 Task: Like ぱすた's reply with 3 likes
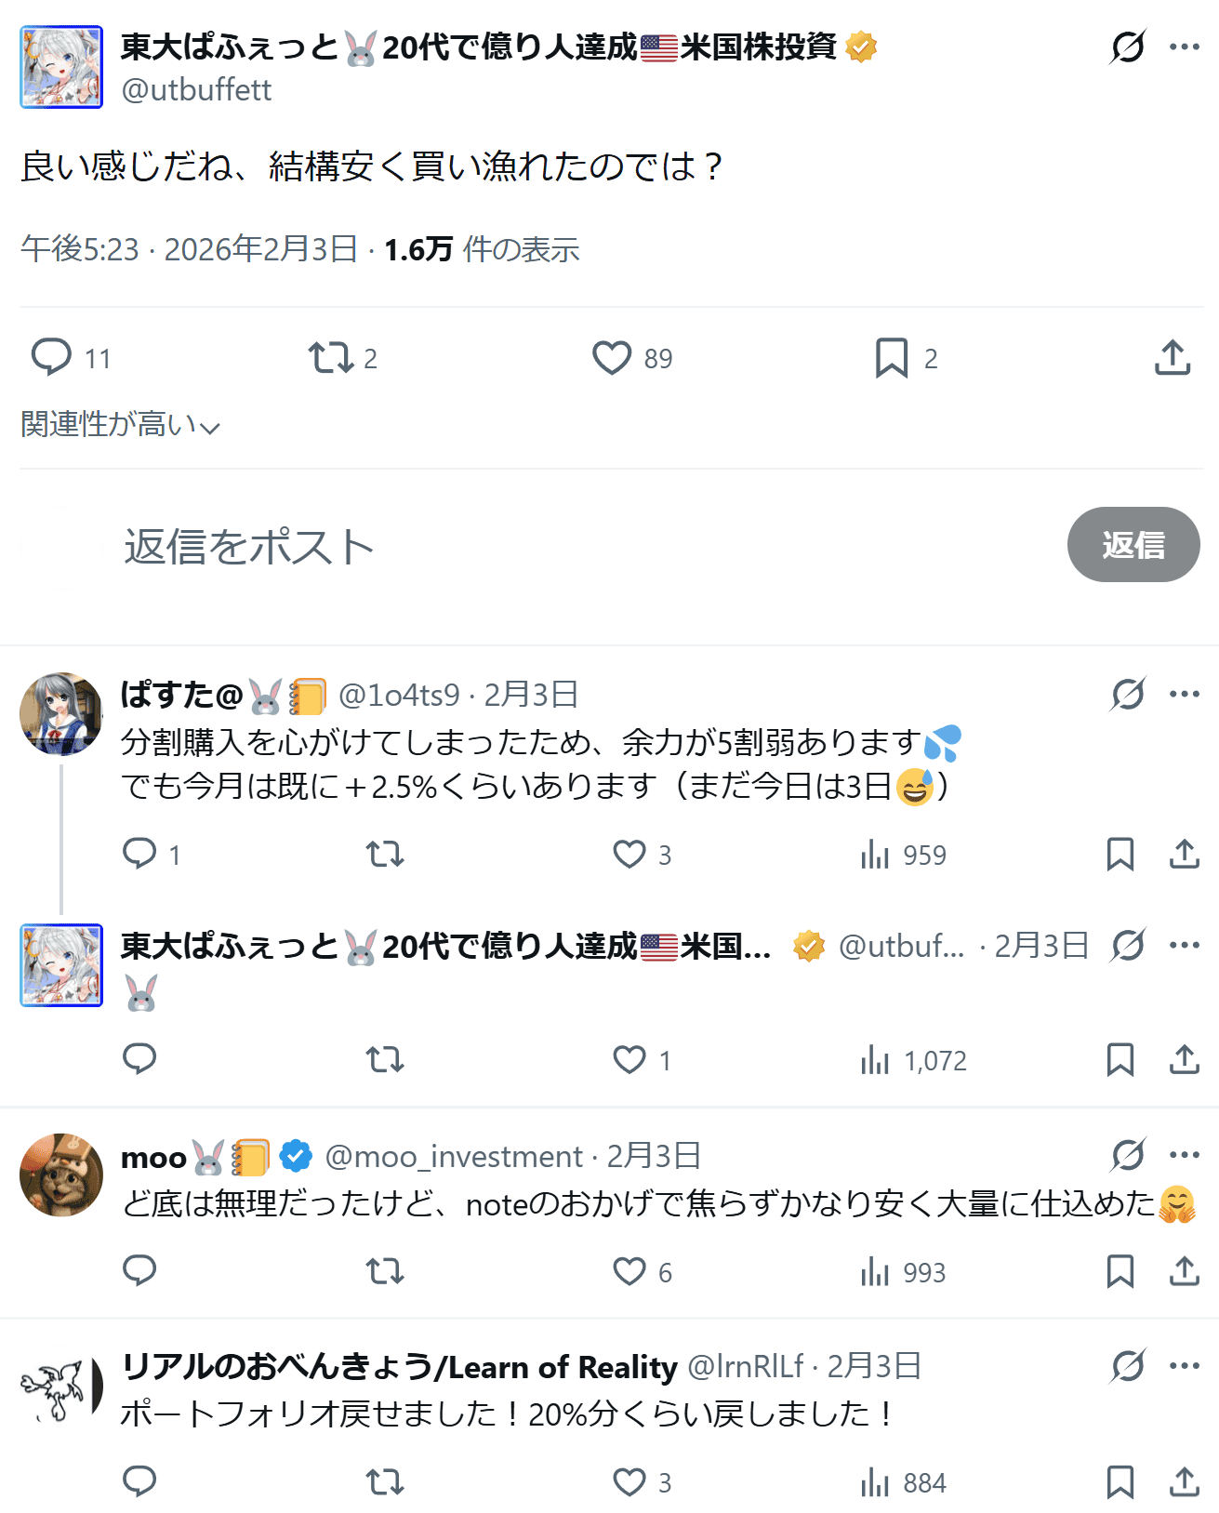click(629, 854)
